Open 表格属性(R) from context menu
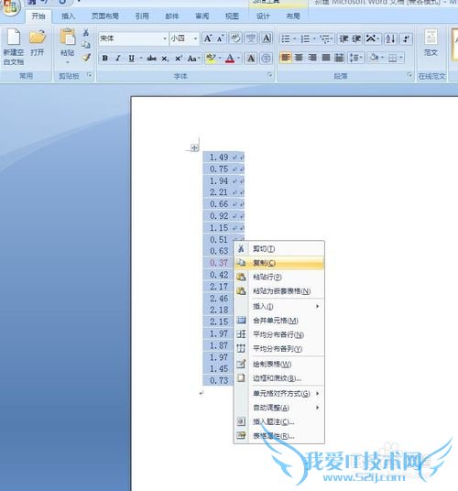 [x=279, y=435]
